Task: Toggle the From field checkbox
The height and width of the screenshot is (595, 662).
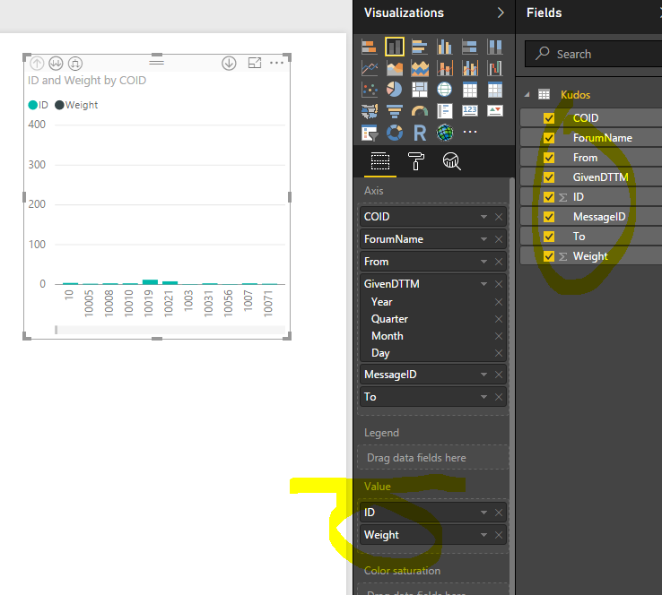Action: point(548,158)
